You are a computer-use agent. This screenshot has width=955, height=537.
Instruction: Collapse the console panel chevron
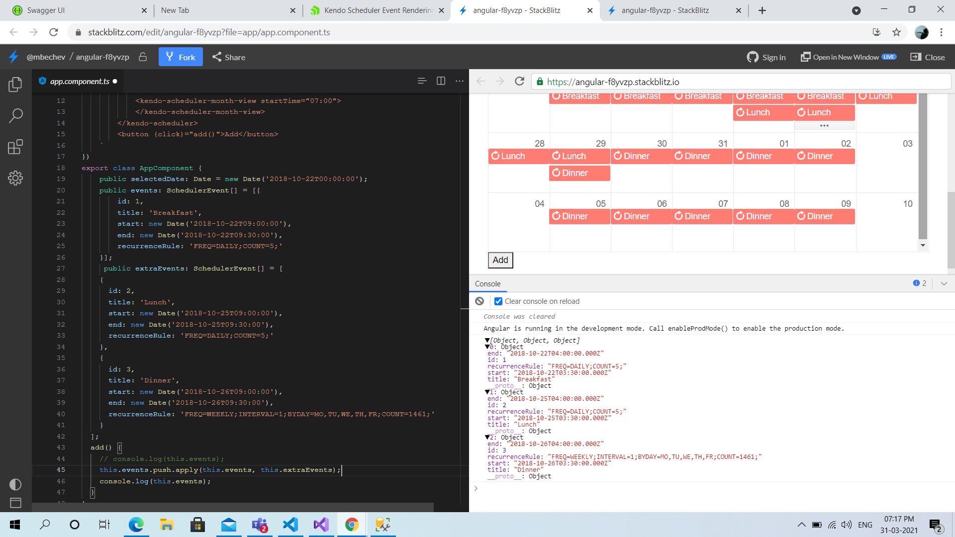pos(944,283)
